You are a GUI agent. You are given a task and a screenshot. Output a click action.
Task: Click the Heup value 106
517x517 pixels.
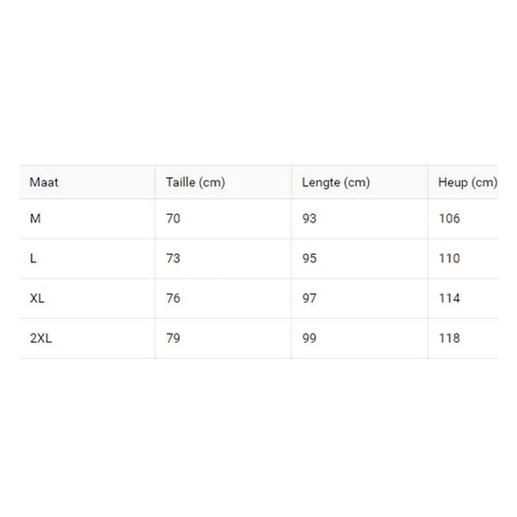pos(449,219)
